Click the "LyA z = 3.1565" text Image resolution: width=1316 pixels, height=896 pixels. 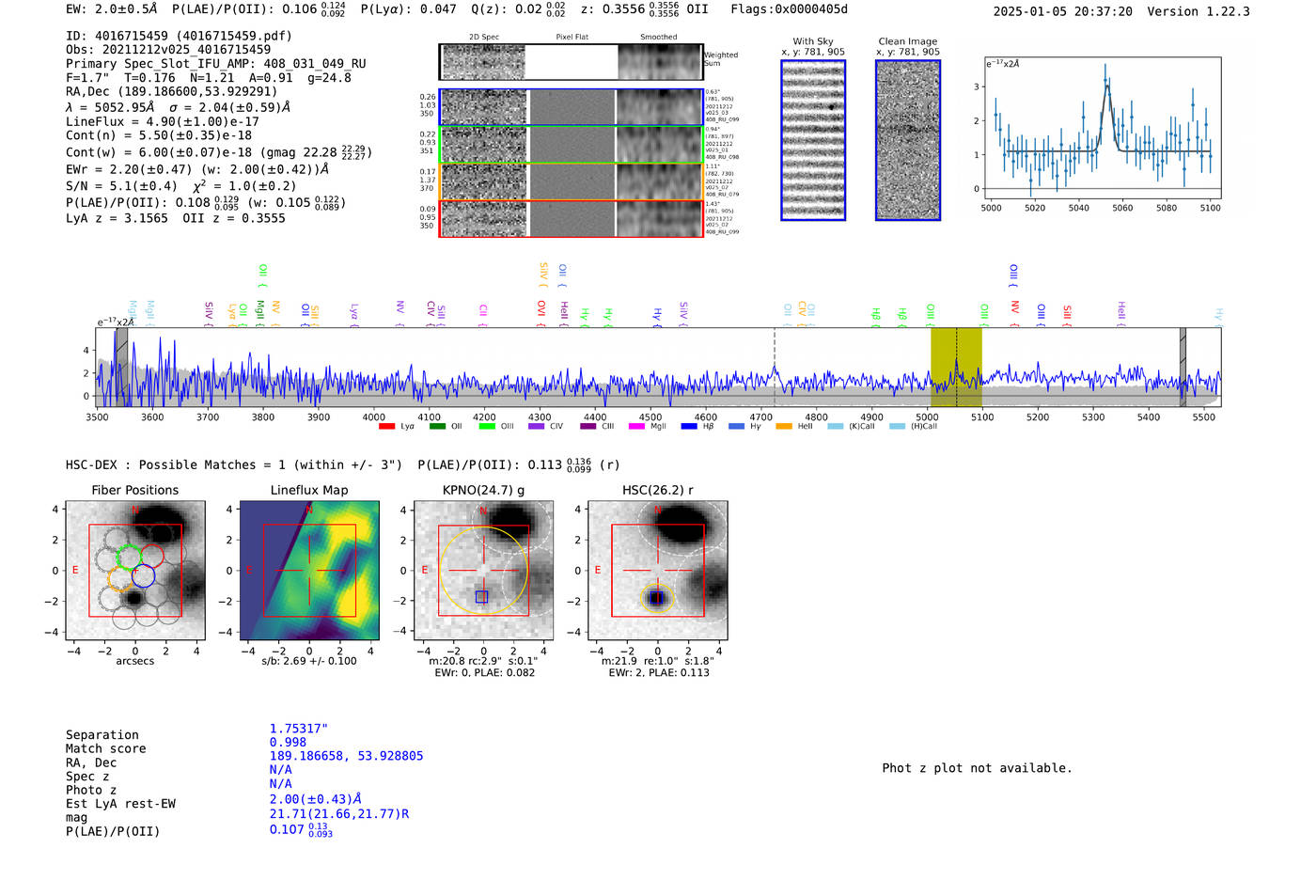(117, 218)
